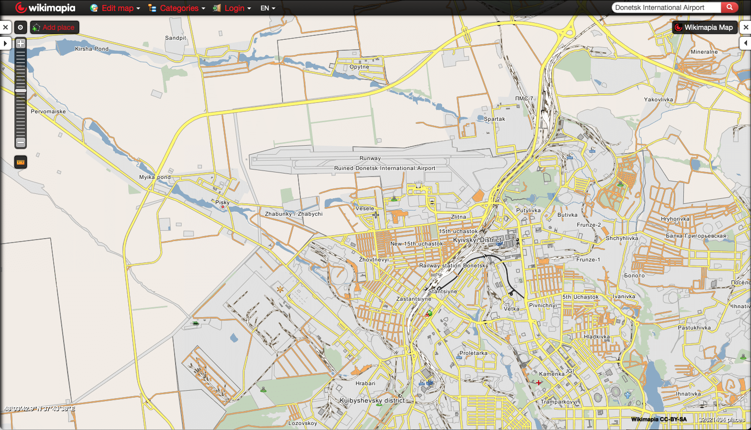Click the Kuibyshevsky district label
The width and height of the screenshot is (751, 430).
click(372, 400)
